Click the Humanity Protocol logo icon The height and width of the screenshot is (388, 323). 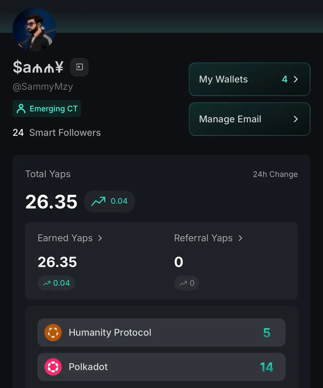click(53, 332)
